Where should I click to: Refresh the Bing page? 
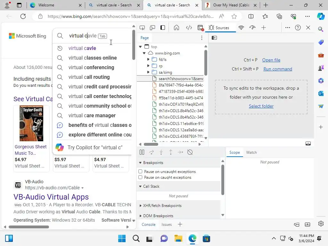[x=23, y=16]
